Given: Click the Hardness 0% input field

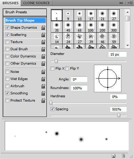Looking at the screenshot, I should coord(118,97).
